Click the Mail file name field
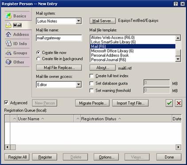Image resolution: width=187 pixels, height=165 pixels. pyautogui.click(x=59, y=38)
